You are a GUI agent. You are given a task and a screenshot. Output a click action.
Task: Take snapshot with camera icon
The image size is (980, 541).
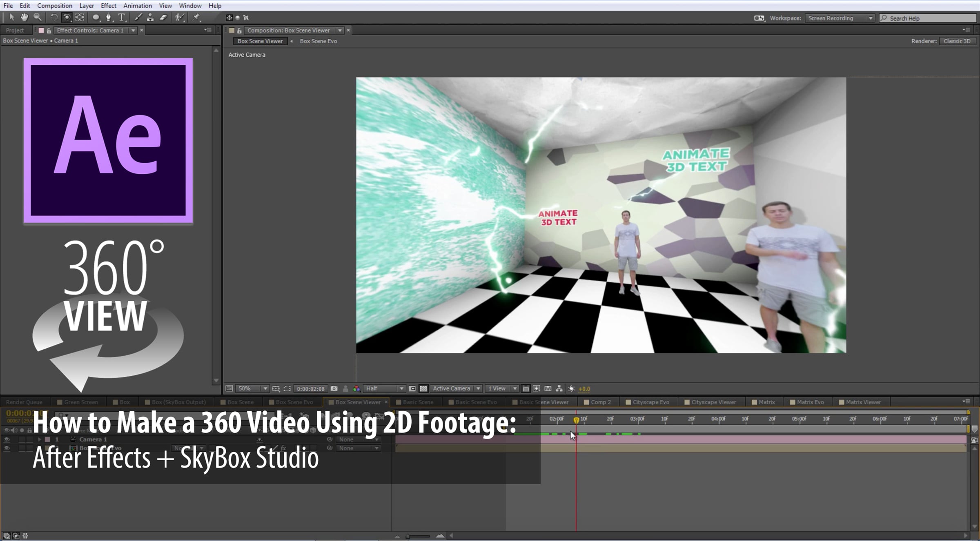[x=334, y=388]
